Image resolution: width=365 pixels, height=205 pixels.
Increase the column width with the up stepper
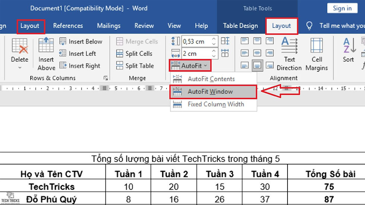(x=214, y=51)
